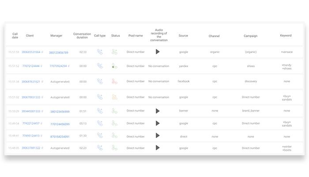Screen dimensions: 309x177
Task: Select the 'brand_banner' campaign cell
Action: [251, 111]
